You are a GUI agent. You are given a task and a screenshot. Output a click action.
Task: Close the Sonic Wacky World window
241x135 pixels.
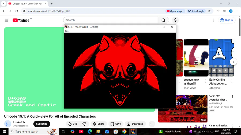(172, 27)
